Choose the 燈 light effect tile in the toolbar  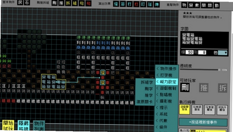(116, 4)
